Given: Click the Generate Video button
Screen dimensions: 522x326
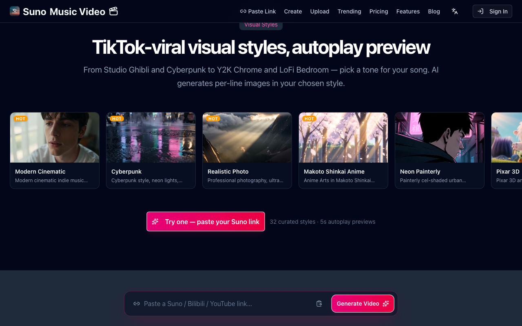Looking at the screenshot, I should tap(363, 304).
